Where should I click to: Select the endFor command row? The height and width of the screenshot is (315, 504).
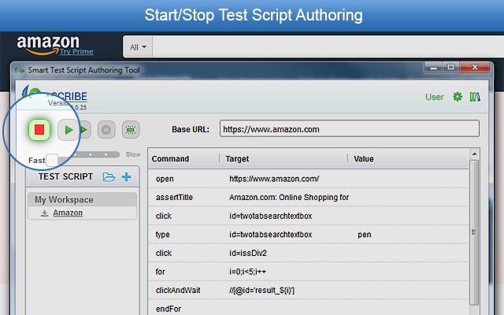coord(309,308)
